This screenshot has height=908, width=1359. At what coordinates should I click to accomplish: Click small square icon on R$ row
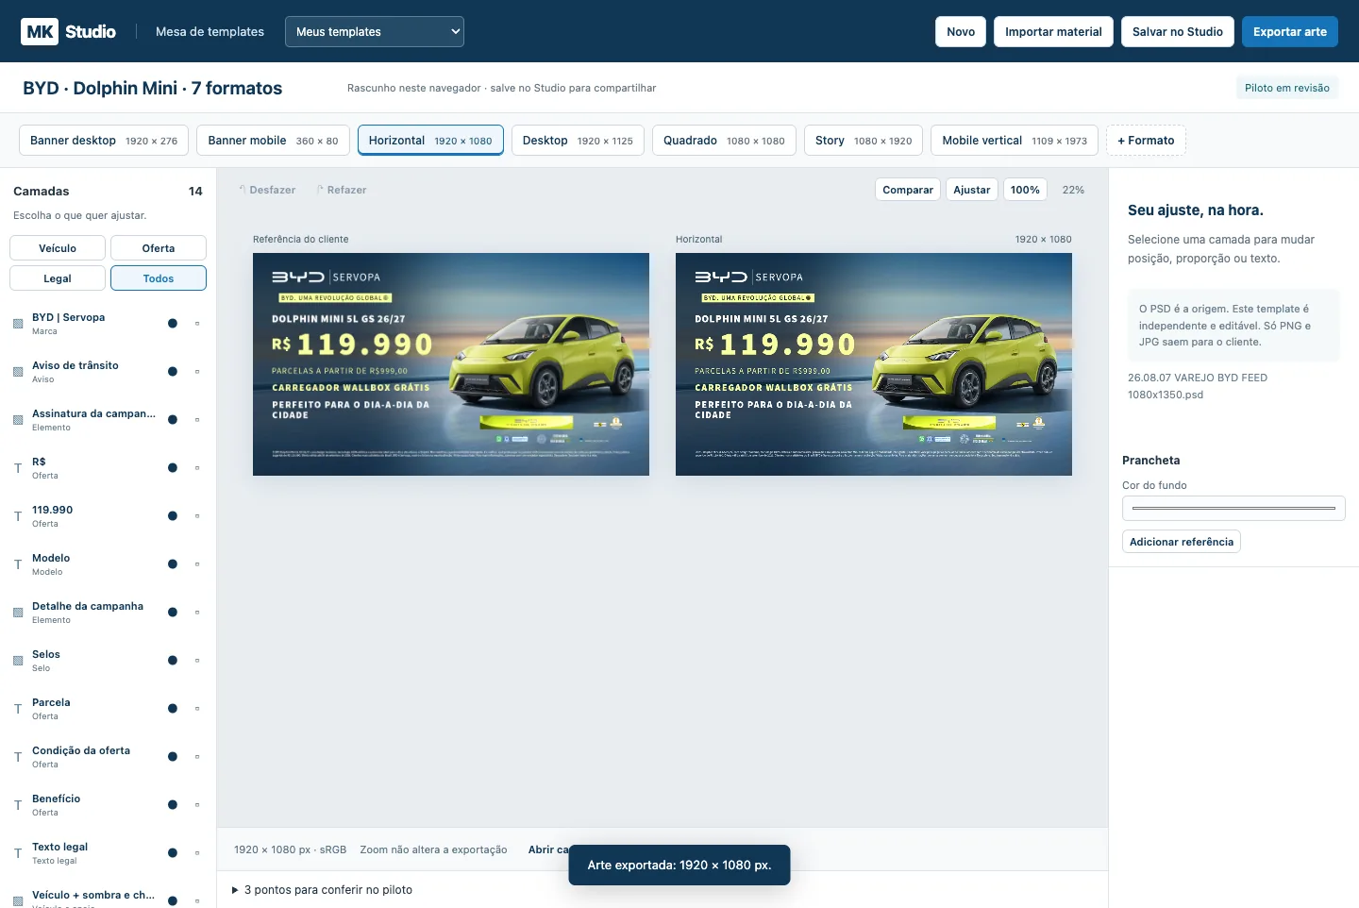[x=197, y=468]
